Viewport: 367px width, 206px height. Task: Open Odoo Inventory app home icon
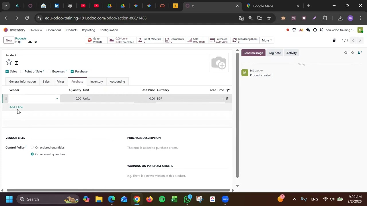pos(6,30)
